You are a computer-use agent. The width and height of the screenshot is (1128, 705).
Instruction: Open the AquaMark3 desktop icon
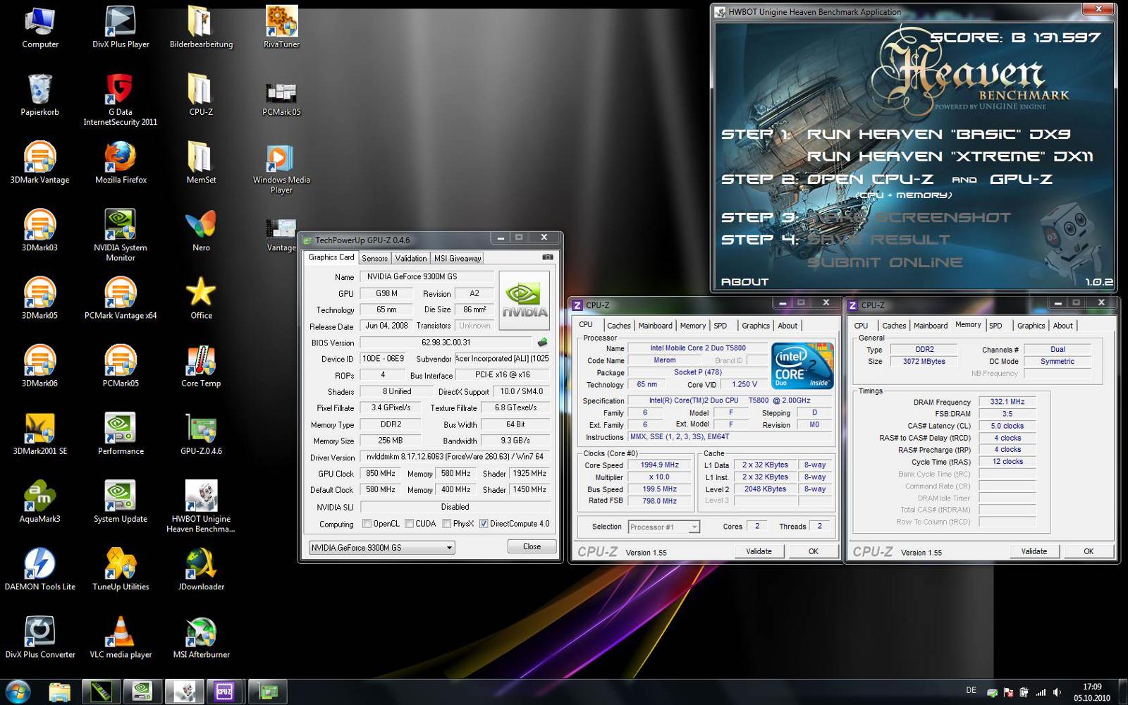coord(39,501)
